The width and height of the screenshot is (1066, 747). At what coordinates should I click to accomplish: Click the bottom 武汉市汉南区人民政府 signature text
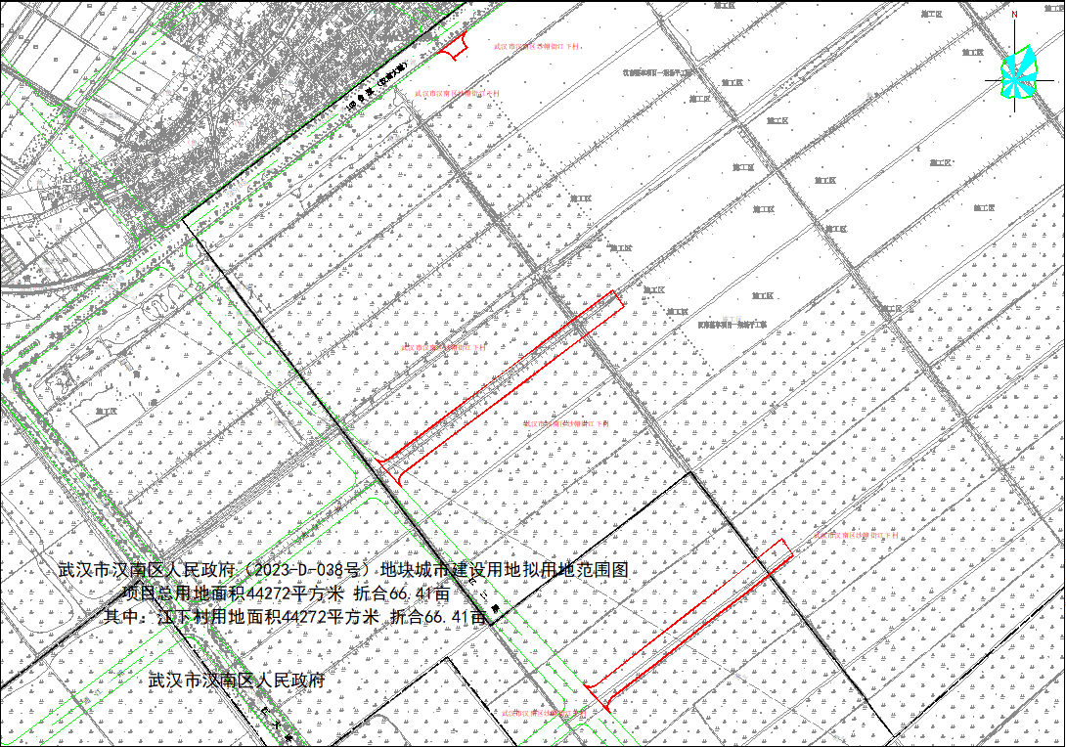[x=236, y=680]
